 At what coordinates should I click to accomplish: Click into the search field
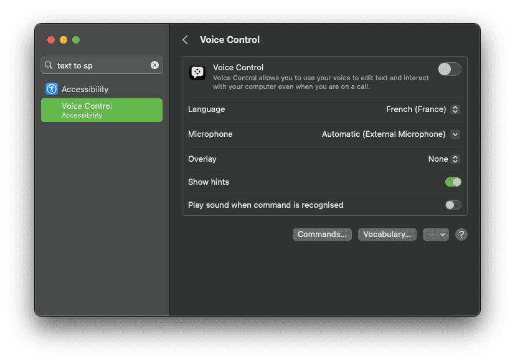pos(102,65)
